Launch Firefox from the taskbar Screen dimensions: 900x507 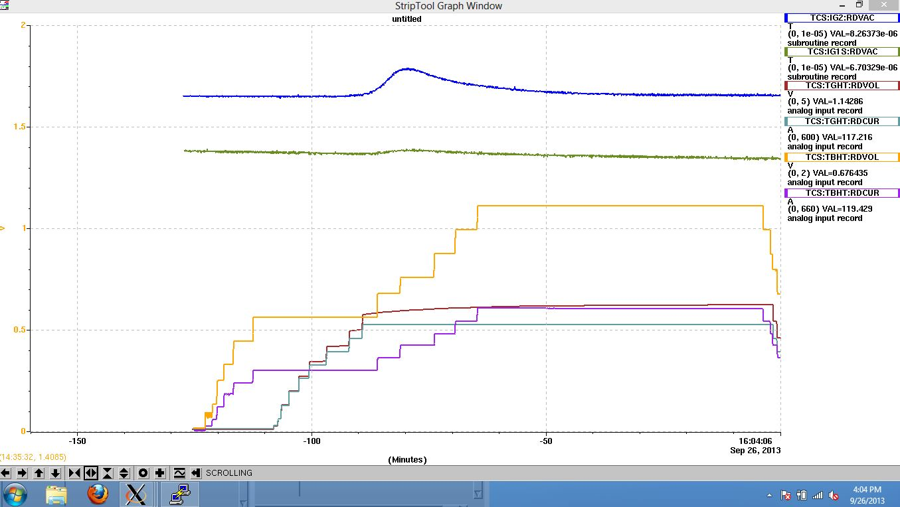click(97, 494)
